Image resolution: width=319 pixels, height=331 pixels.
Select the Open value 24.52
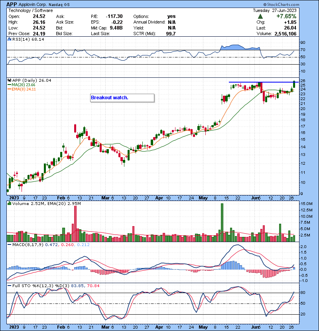39,16
